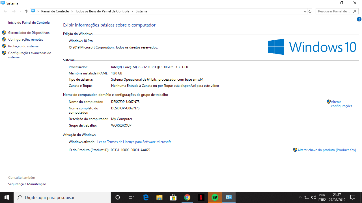Click Alterar chave do produto link
Screen dimensions: 362x203
(327, 150)
